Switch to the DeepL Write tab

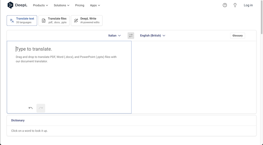(x=87, y=21)
